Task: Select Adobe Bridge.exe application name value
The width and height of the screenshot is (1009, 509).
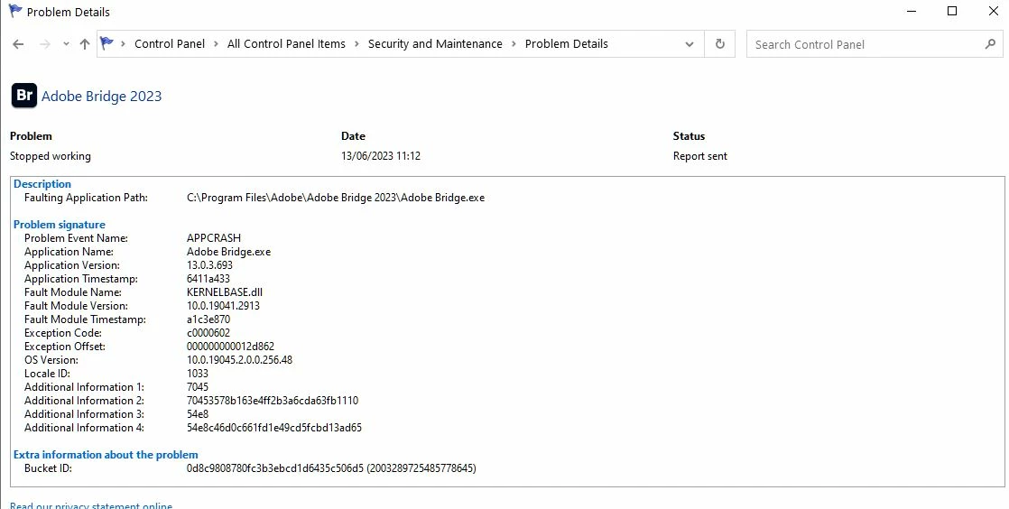Action: coord(228,252)
